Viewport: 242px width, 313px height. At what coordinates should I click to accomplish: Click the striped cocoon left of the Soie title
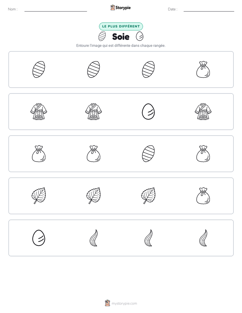pos(102,36)
